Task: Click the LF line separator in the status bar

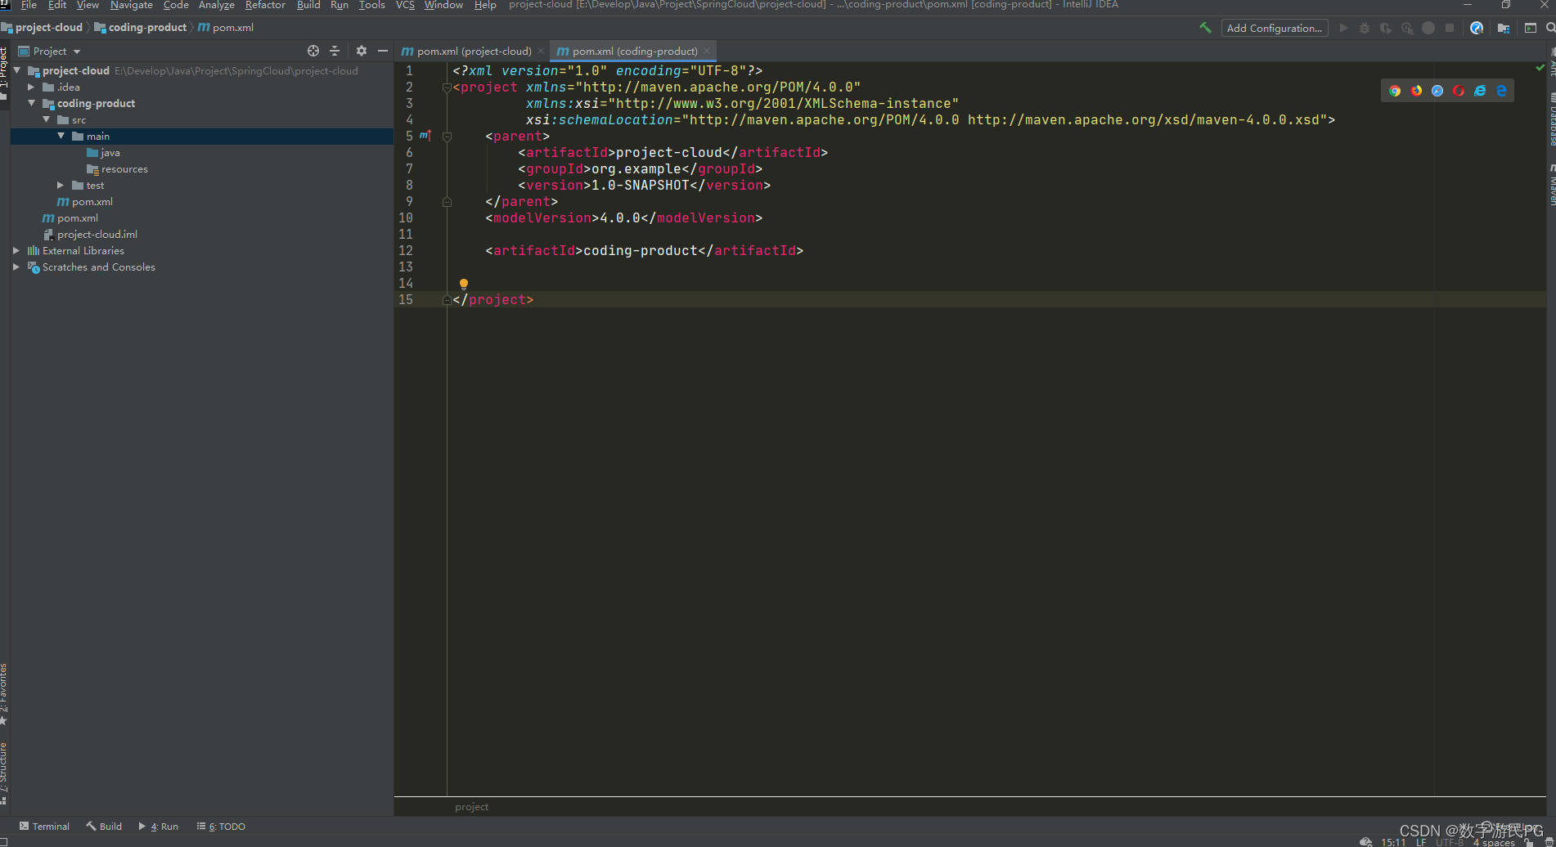Action: 1421,842
